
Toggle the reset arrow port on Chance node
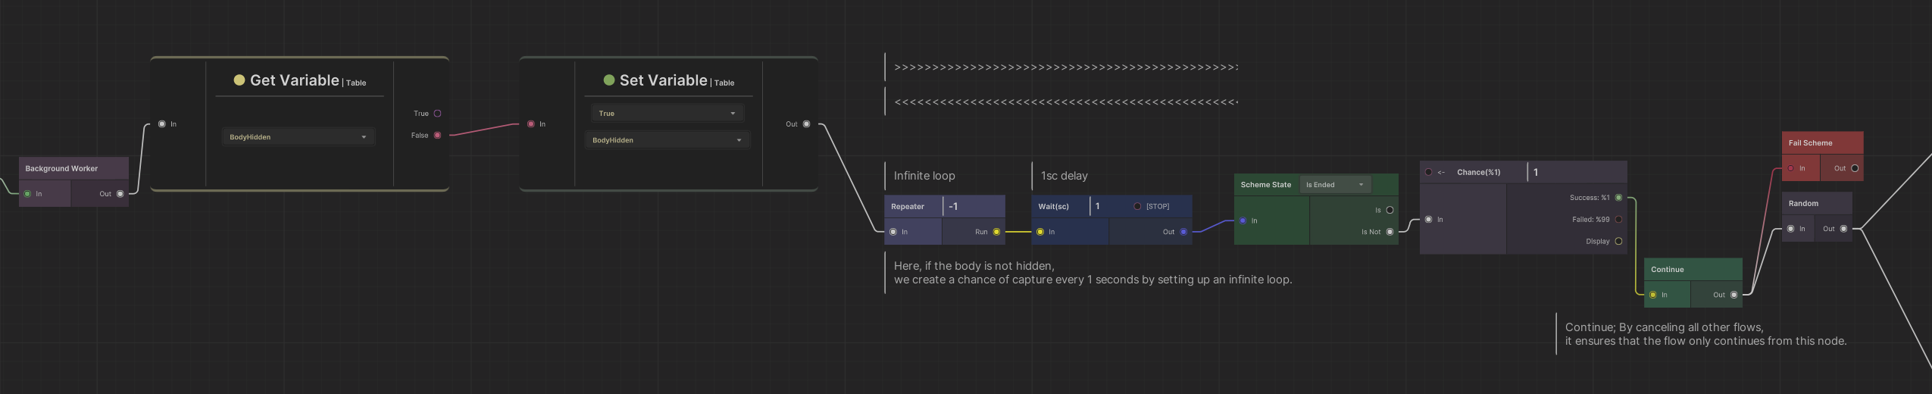tap(1429, 172)
